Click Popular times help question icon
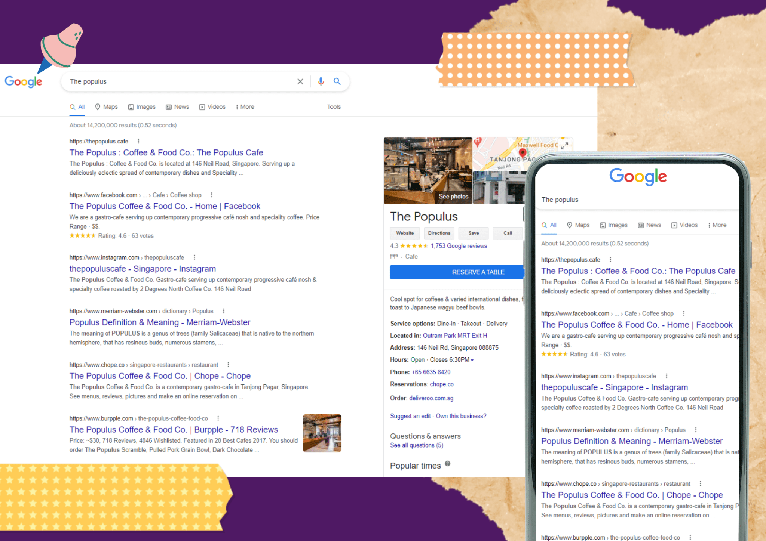 (x=448, y=464)
